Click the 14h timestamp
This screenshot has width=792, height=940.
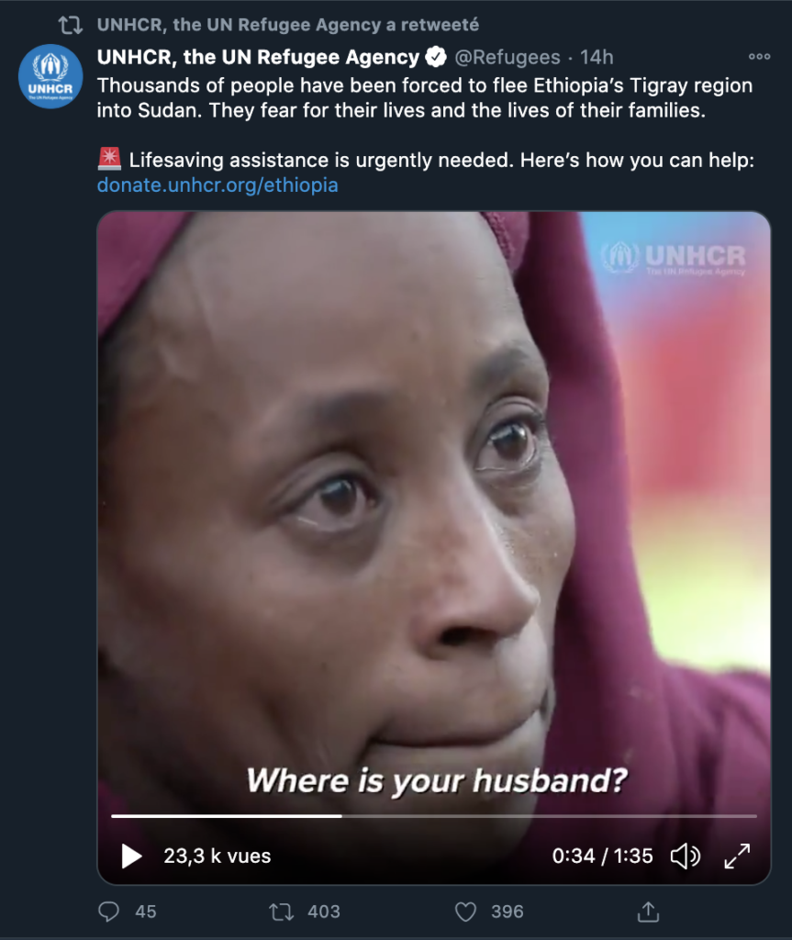tap(597, 57)
